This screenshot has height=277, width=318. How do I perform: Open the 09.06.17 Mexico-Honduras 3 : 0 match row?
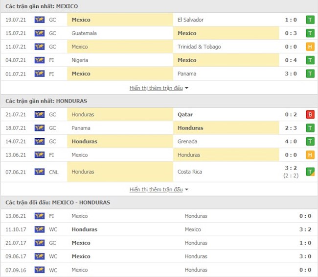tap(159, 256)
